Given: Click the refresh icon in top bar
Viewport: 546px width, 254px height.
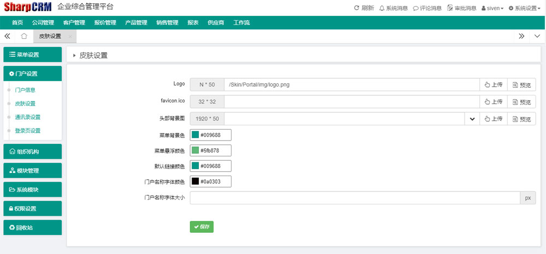Looking at the screenshot, I should [x=357, y=8].
